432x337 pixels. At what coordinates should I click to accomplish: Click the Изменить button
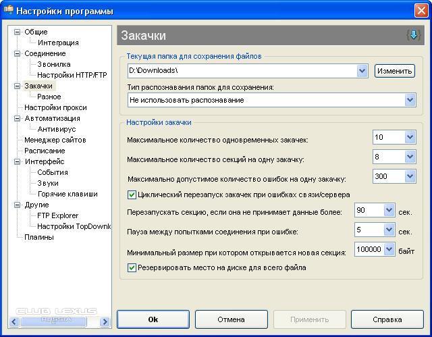394,71
